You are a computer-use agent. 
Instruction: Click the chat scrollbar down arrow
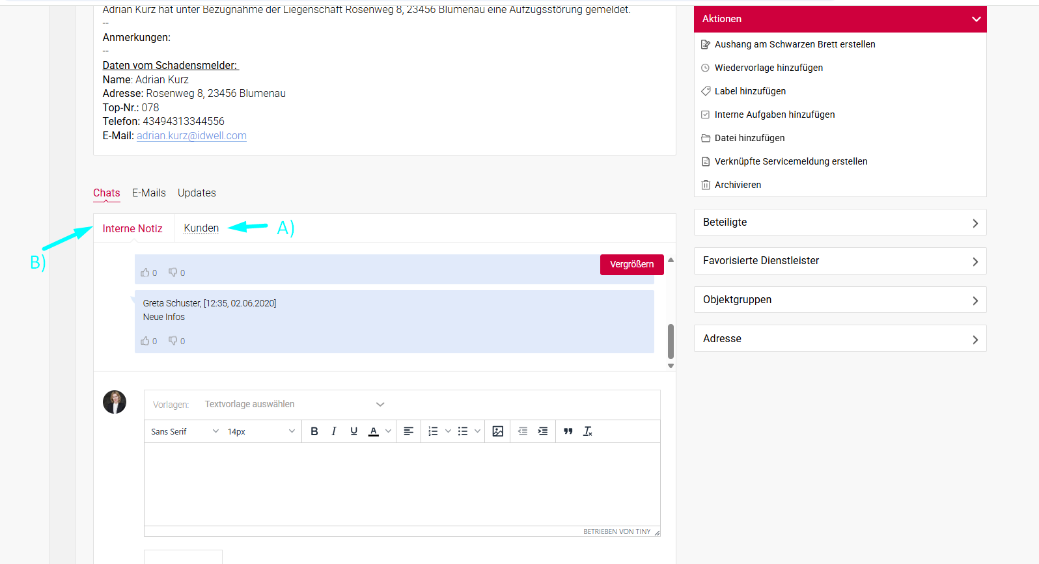point(671,366)
